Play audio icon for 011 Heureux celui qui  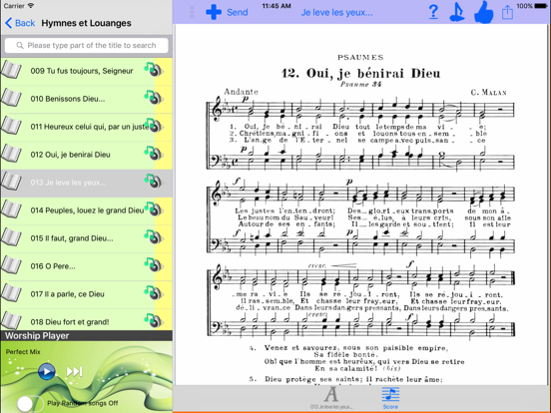tap(154, 126)
